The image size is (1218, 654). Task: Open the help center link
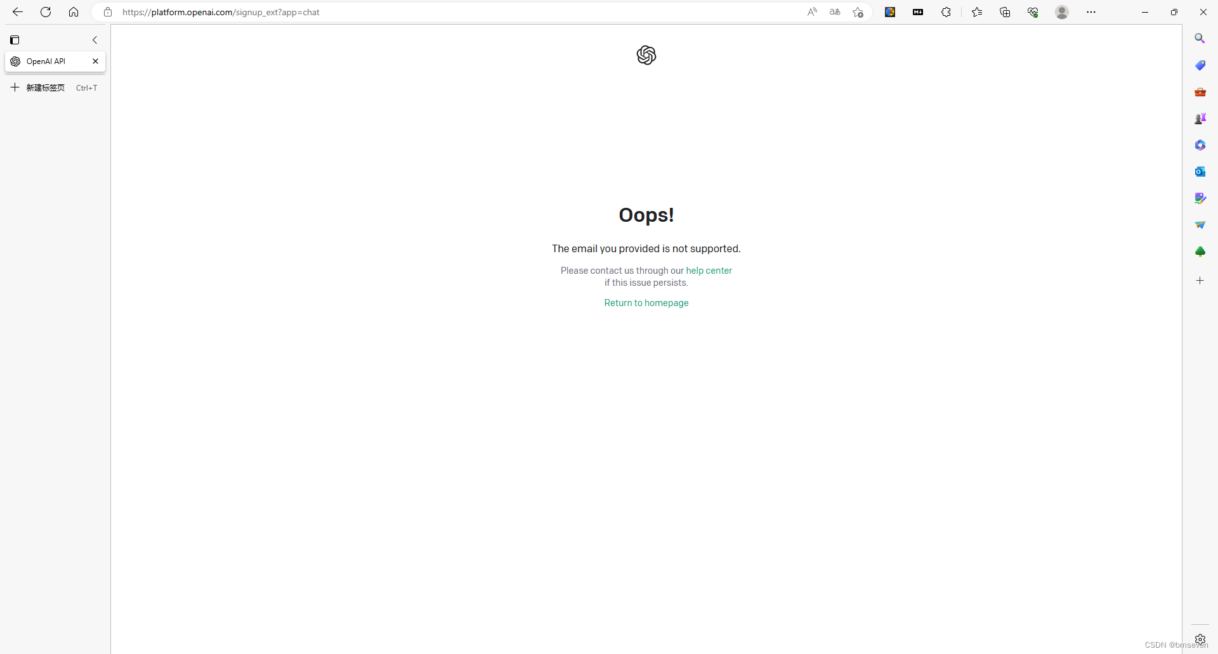click(x=709, y=271)
